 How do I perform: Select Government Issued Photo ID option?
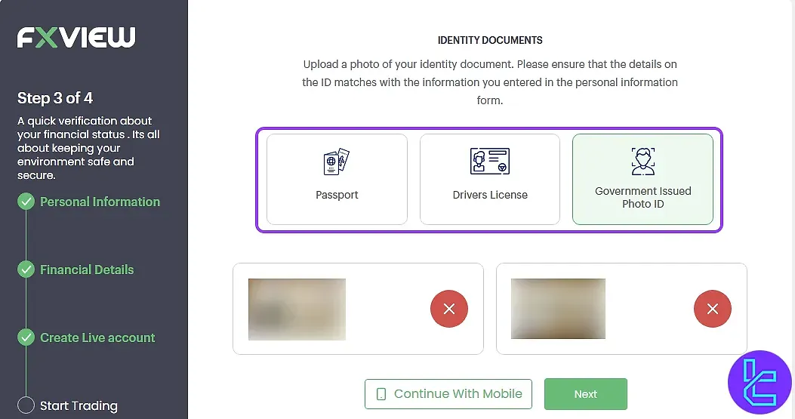(x=642, y=180)
